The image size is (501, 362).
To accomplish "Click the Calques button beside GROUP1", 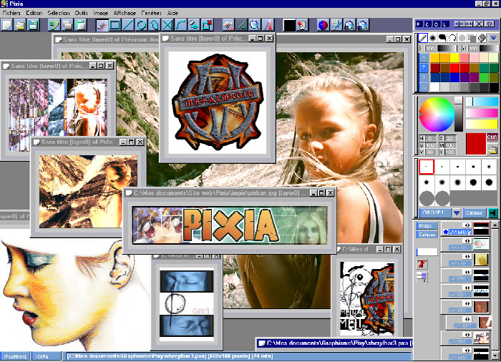I will click(x=475, y=212).
